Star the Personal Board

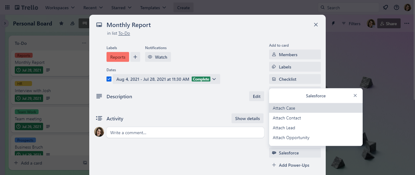click(61, 24)
